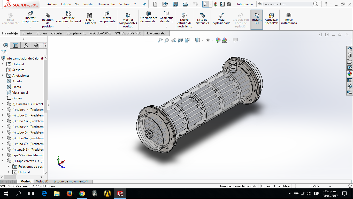Open Flow Simulation tab

(156, 33)
